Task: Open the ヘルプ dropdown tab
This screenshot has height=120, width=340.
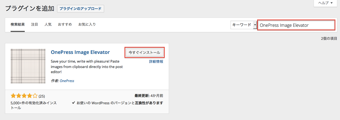Action: pos(325,3)
